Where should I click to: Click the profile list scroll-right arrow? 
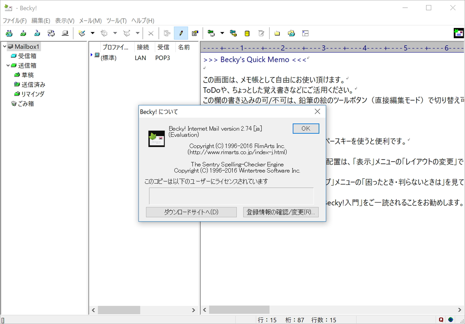[x=194, y=310]
